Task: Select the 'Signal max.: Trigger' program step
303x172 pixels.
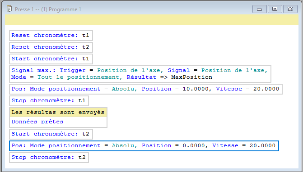Action: (x=140, y=74)
